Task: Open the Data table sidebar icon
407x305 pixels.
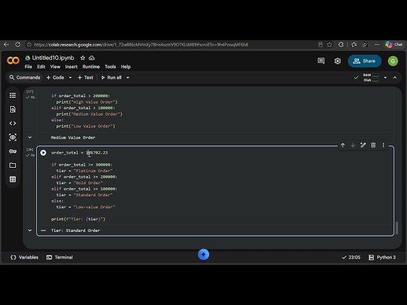Action: pyautogui.click(x=13, y=179)
